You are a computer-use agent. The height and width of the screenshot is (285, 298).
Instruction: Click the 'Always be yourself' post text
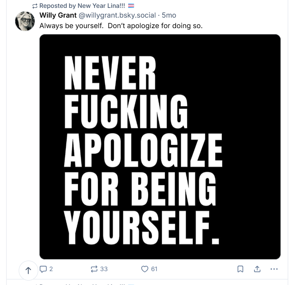point(121,26)
